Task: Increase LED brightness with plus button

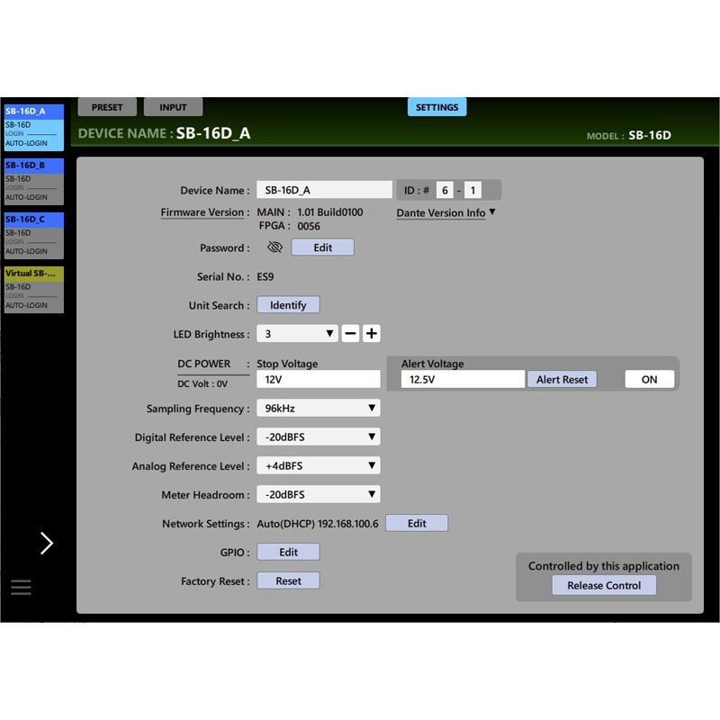Action: coord(372,333)
